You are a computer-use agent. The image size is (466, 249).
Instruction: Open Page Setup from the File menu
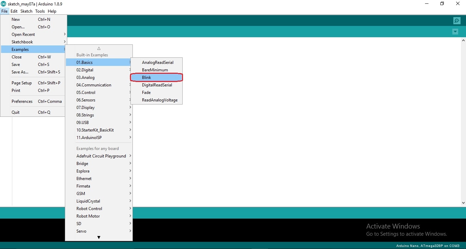point(33,83)
